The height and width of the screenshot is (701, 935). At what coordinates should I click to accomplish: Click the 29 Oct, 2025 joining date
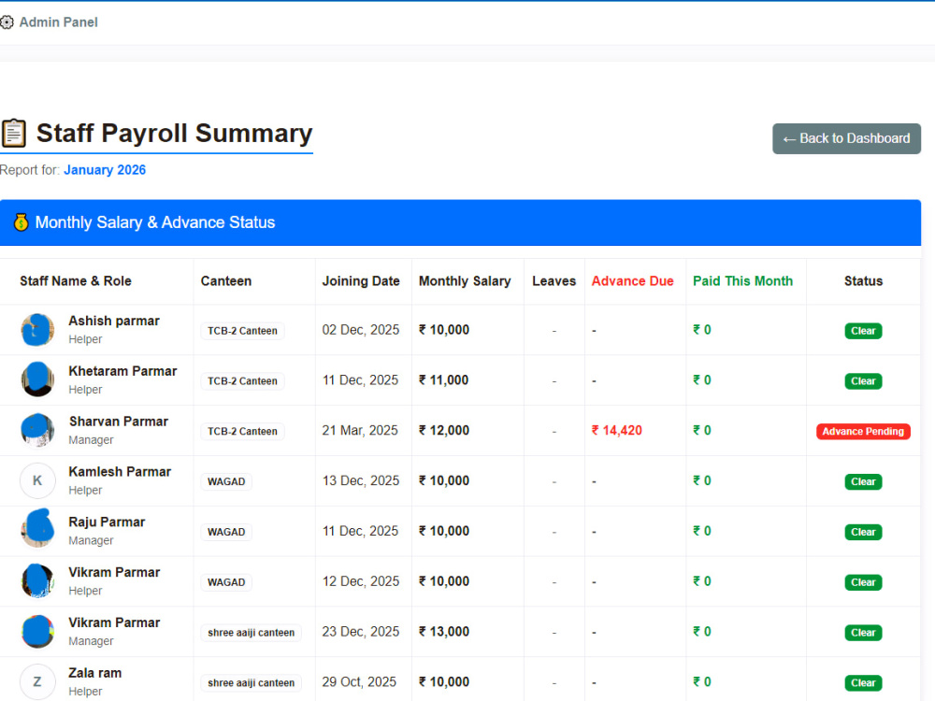359,682
